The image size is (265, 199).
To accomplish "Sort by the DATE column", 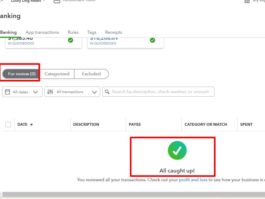I will (22, 124).
